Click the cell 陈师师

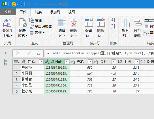[33, 68]
